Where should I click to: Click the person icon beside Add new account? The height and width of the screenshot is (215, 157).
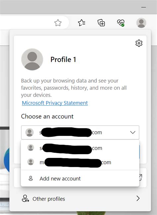pos(30,178)
